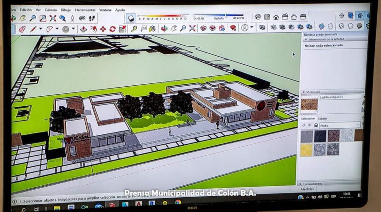Select the Paint Bucket tool
Screen dimensions: 381x212
click(152, 29)
